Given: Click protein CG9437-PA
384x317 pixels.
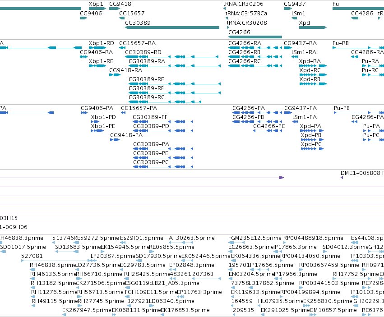Looking at the screenshot, I should tap(301, 108).
